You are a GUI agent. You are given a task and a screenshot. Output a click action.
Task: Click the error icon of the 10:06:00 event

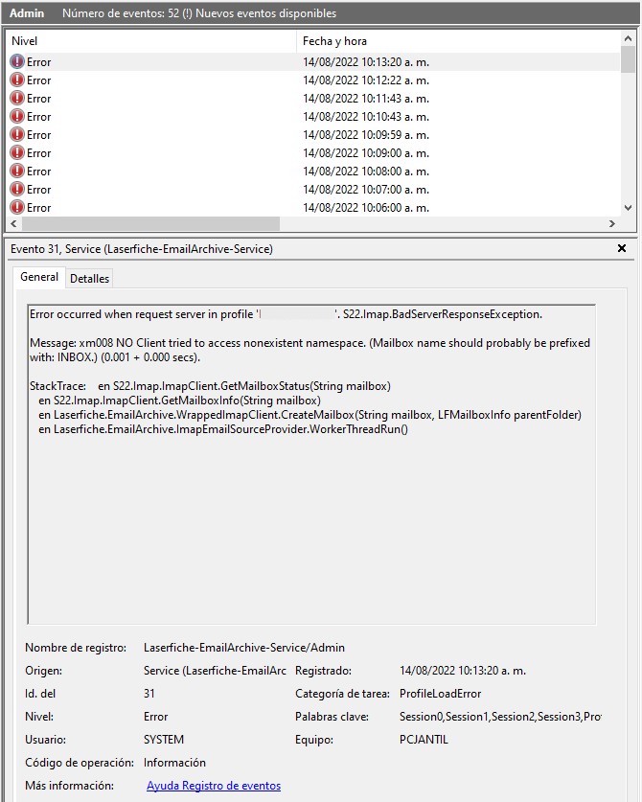point(17,207)
